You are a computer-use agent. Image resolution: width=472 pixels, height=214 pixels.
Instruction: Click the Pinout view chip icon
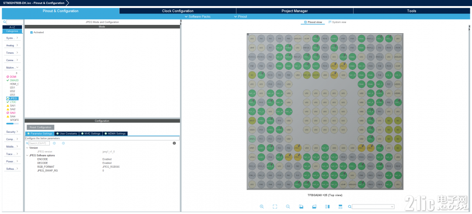[305, 22]
